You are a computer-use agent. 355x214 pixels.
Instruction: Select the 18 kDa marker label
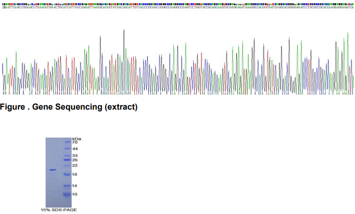tap(75, 174)
